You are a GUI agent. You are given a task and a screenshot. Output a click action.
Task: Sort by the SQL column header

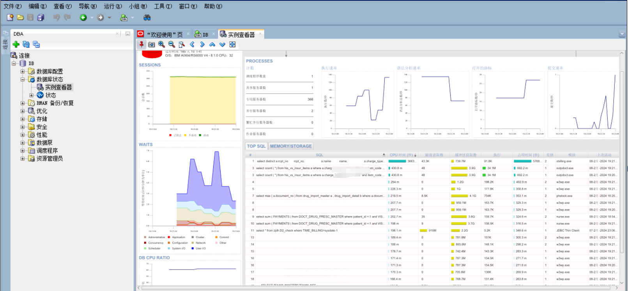(x=319, y=155)
